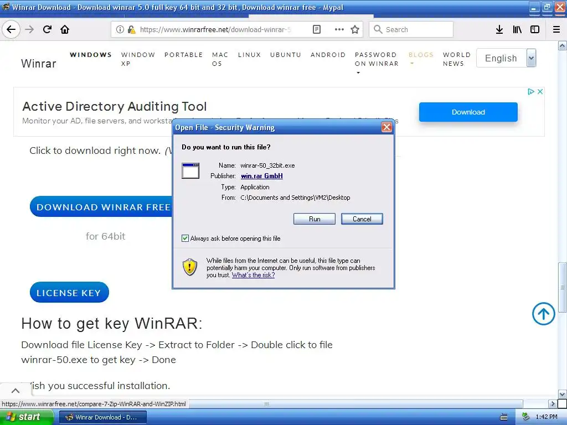Click the forward navigation arrow
The height and width of the screenshot is (425, 567).
click(29, 29)
